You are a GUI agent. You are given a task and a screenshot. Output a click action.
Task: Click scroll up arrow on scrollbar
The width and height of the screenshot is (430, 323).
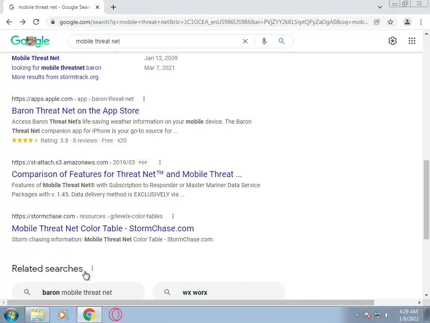point(427,34)
